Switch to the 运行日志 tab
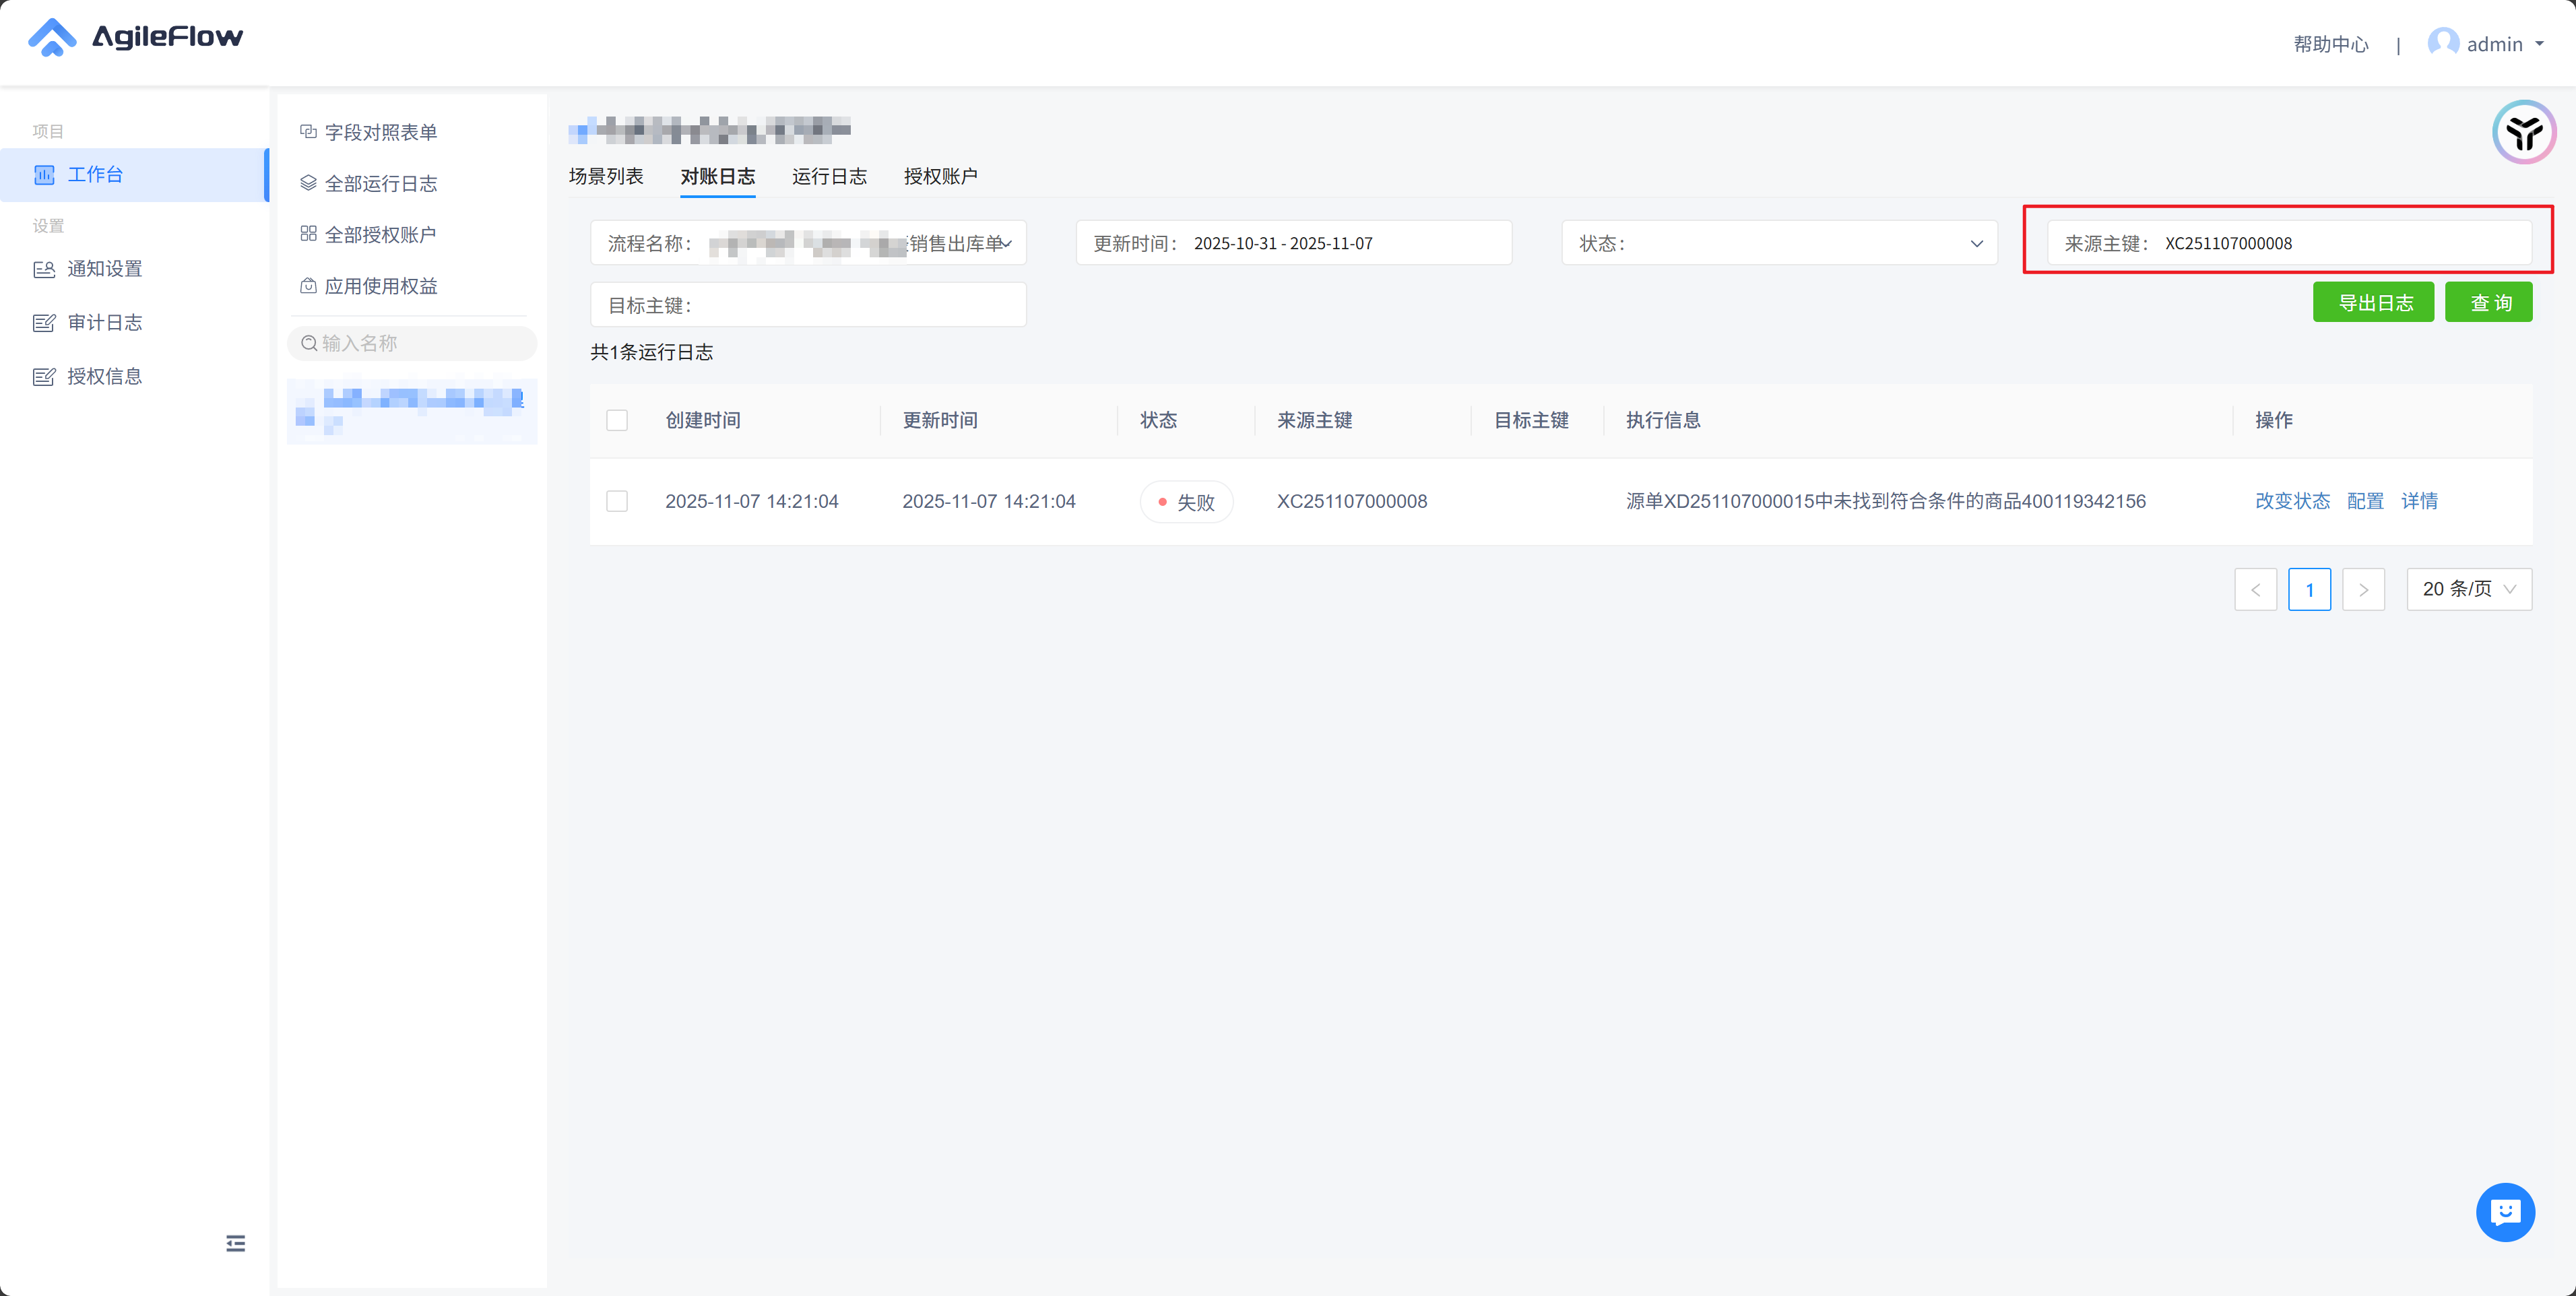Image resolution: width=2576 pixels, height=1296 pixels. (x=829, y=176)
